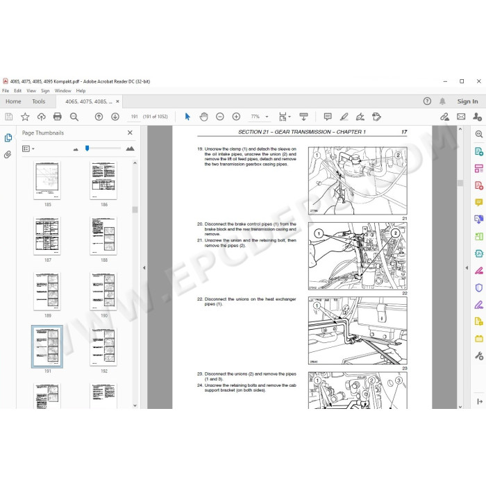Open the thumbnail options menu dropdown
This screenshot has height=486, width=486.
28,149
